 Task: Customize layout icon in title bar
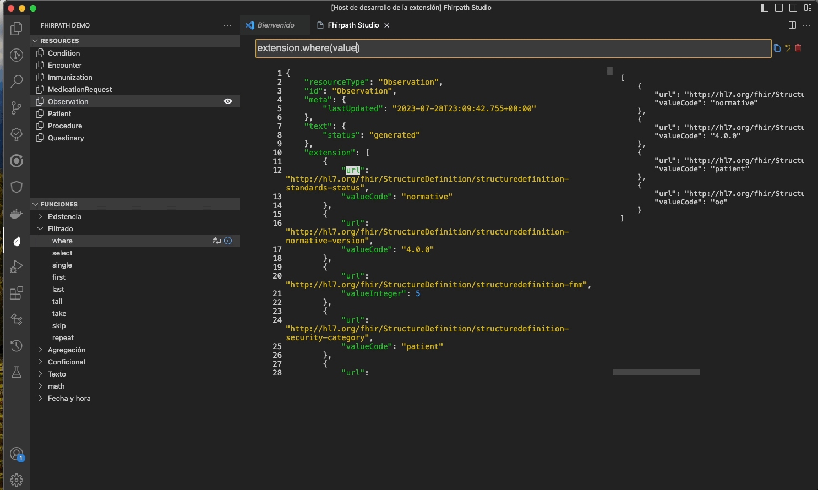click(808, 8)
